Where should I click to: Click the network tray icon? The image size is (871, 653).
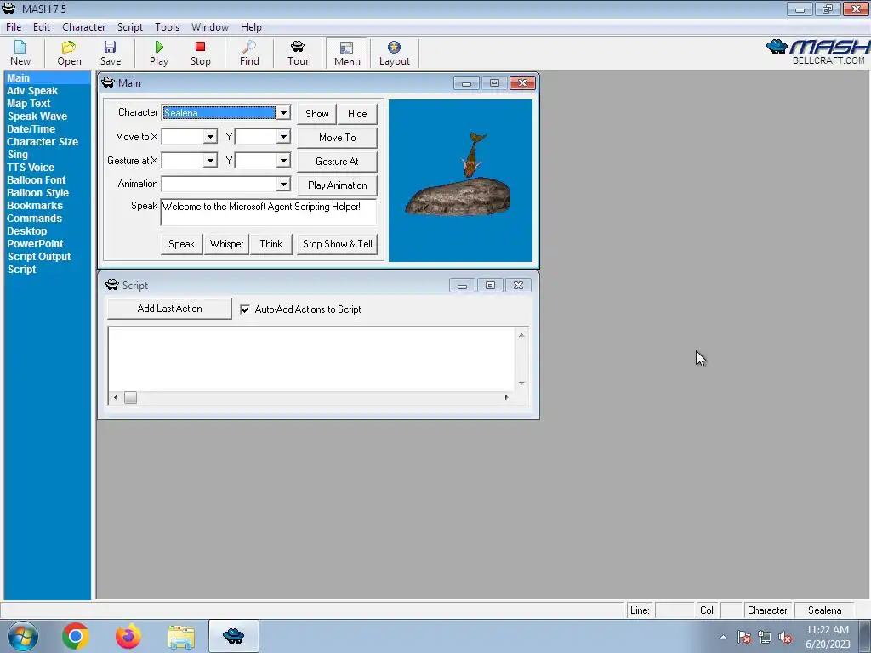pos(765,637)
